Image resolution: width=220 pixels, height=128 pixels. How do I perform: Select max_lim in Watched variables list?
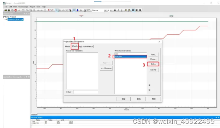coord(131,57)
